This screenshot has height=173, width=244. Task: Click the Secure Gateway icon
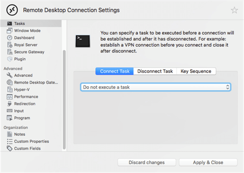point(10,52)
